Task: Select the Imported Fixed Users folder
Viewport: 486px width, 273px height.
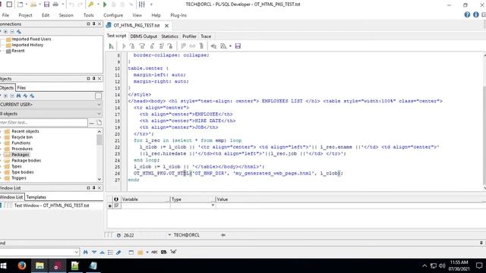Action: tap(31, 39)
